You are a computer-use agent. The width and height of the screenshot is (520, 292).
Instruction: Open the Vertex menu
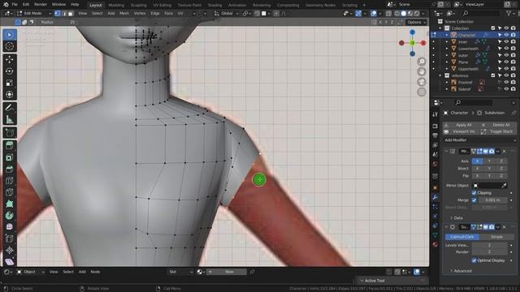140,14
